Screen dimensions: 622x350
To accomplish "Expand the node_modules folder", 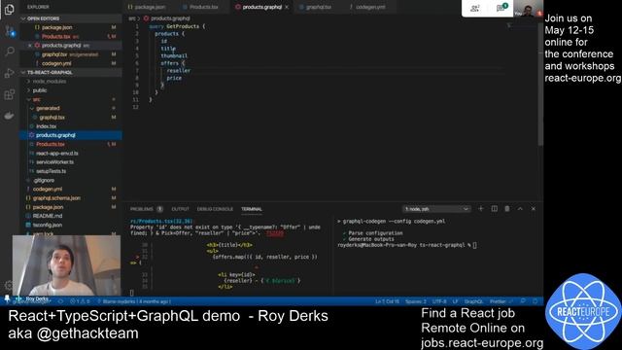I will (50, 82).
